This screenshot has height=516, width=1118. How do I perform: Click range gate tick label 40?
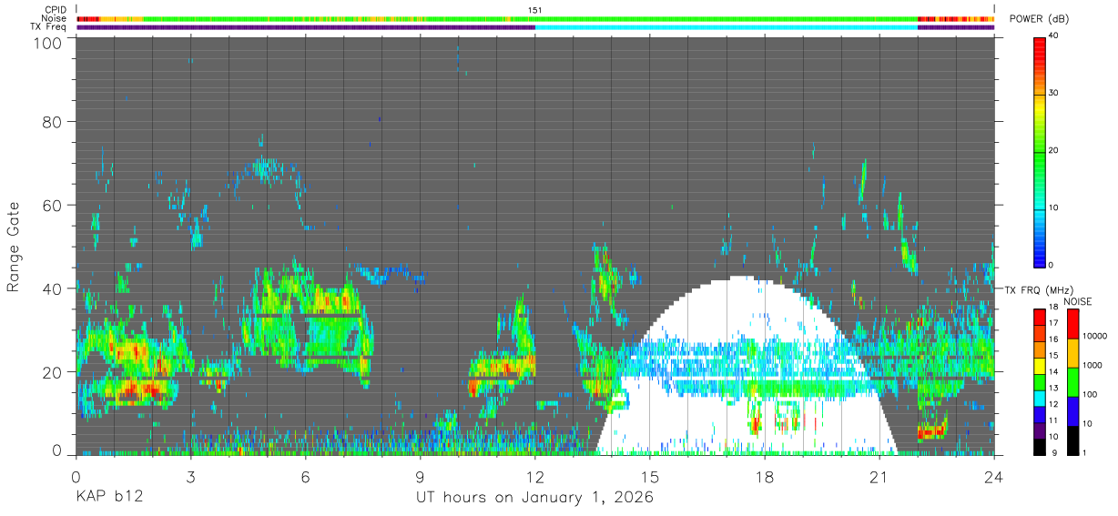53,288
